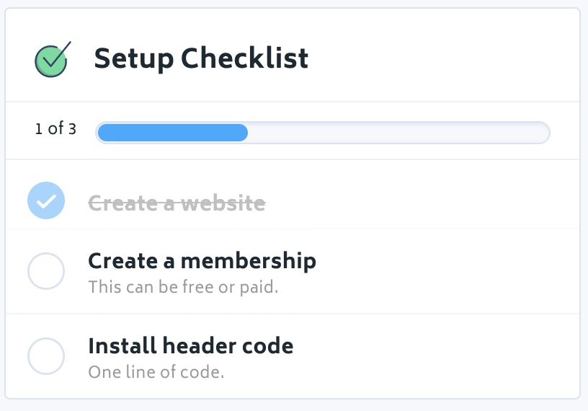Screen dimensions: 588x411
Task: Click the struck-through Create a website text
Action: coord(177,203)
